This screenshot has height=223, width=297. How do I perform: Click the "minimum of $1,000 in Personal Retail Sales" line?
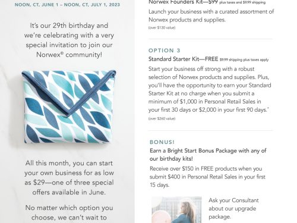click(x=205, y=102)
